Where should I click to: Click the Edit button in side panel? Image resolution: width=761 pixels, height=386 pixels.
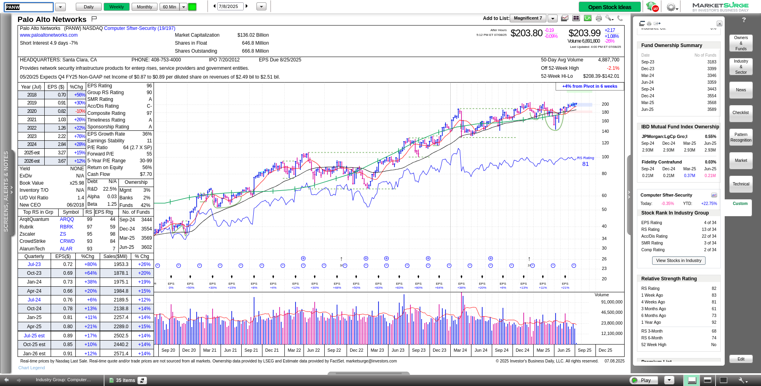click(x=741, y=359)
